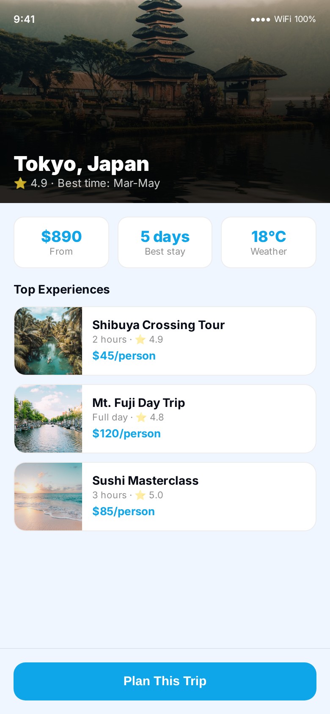Click the star icon beside Tokyo's 4.9 rating

[20, 183]
